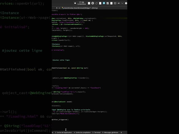This screenshot has width=179, height=134.
Task: Click the clock showing 17:36
Action: (x=81, y=2)
